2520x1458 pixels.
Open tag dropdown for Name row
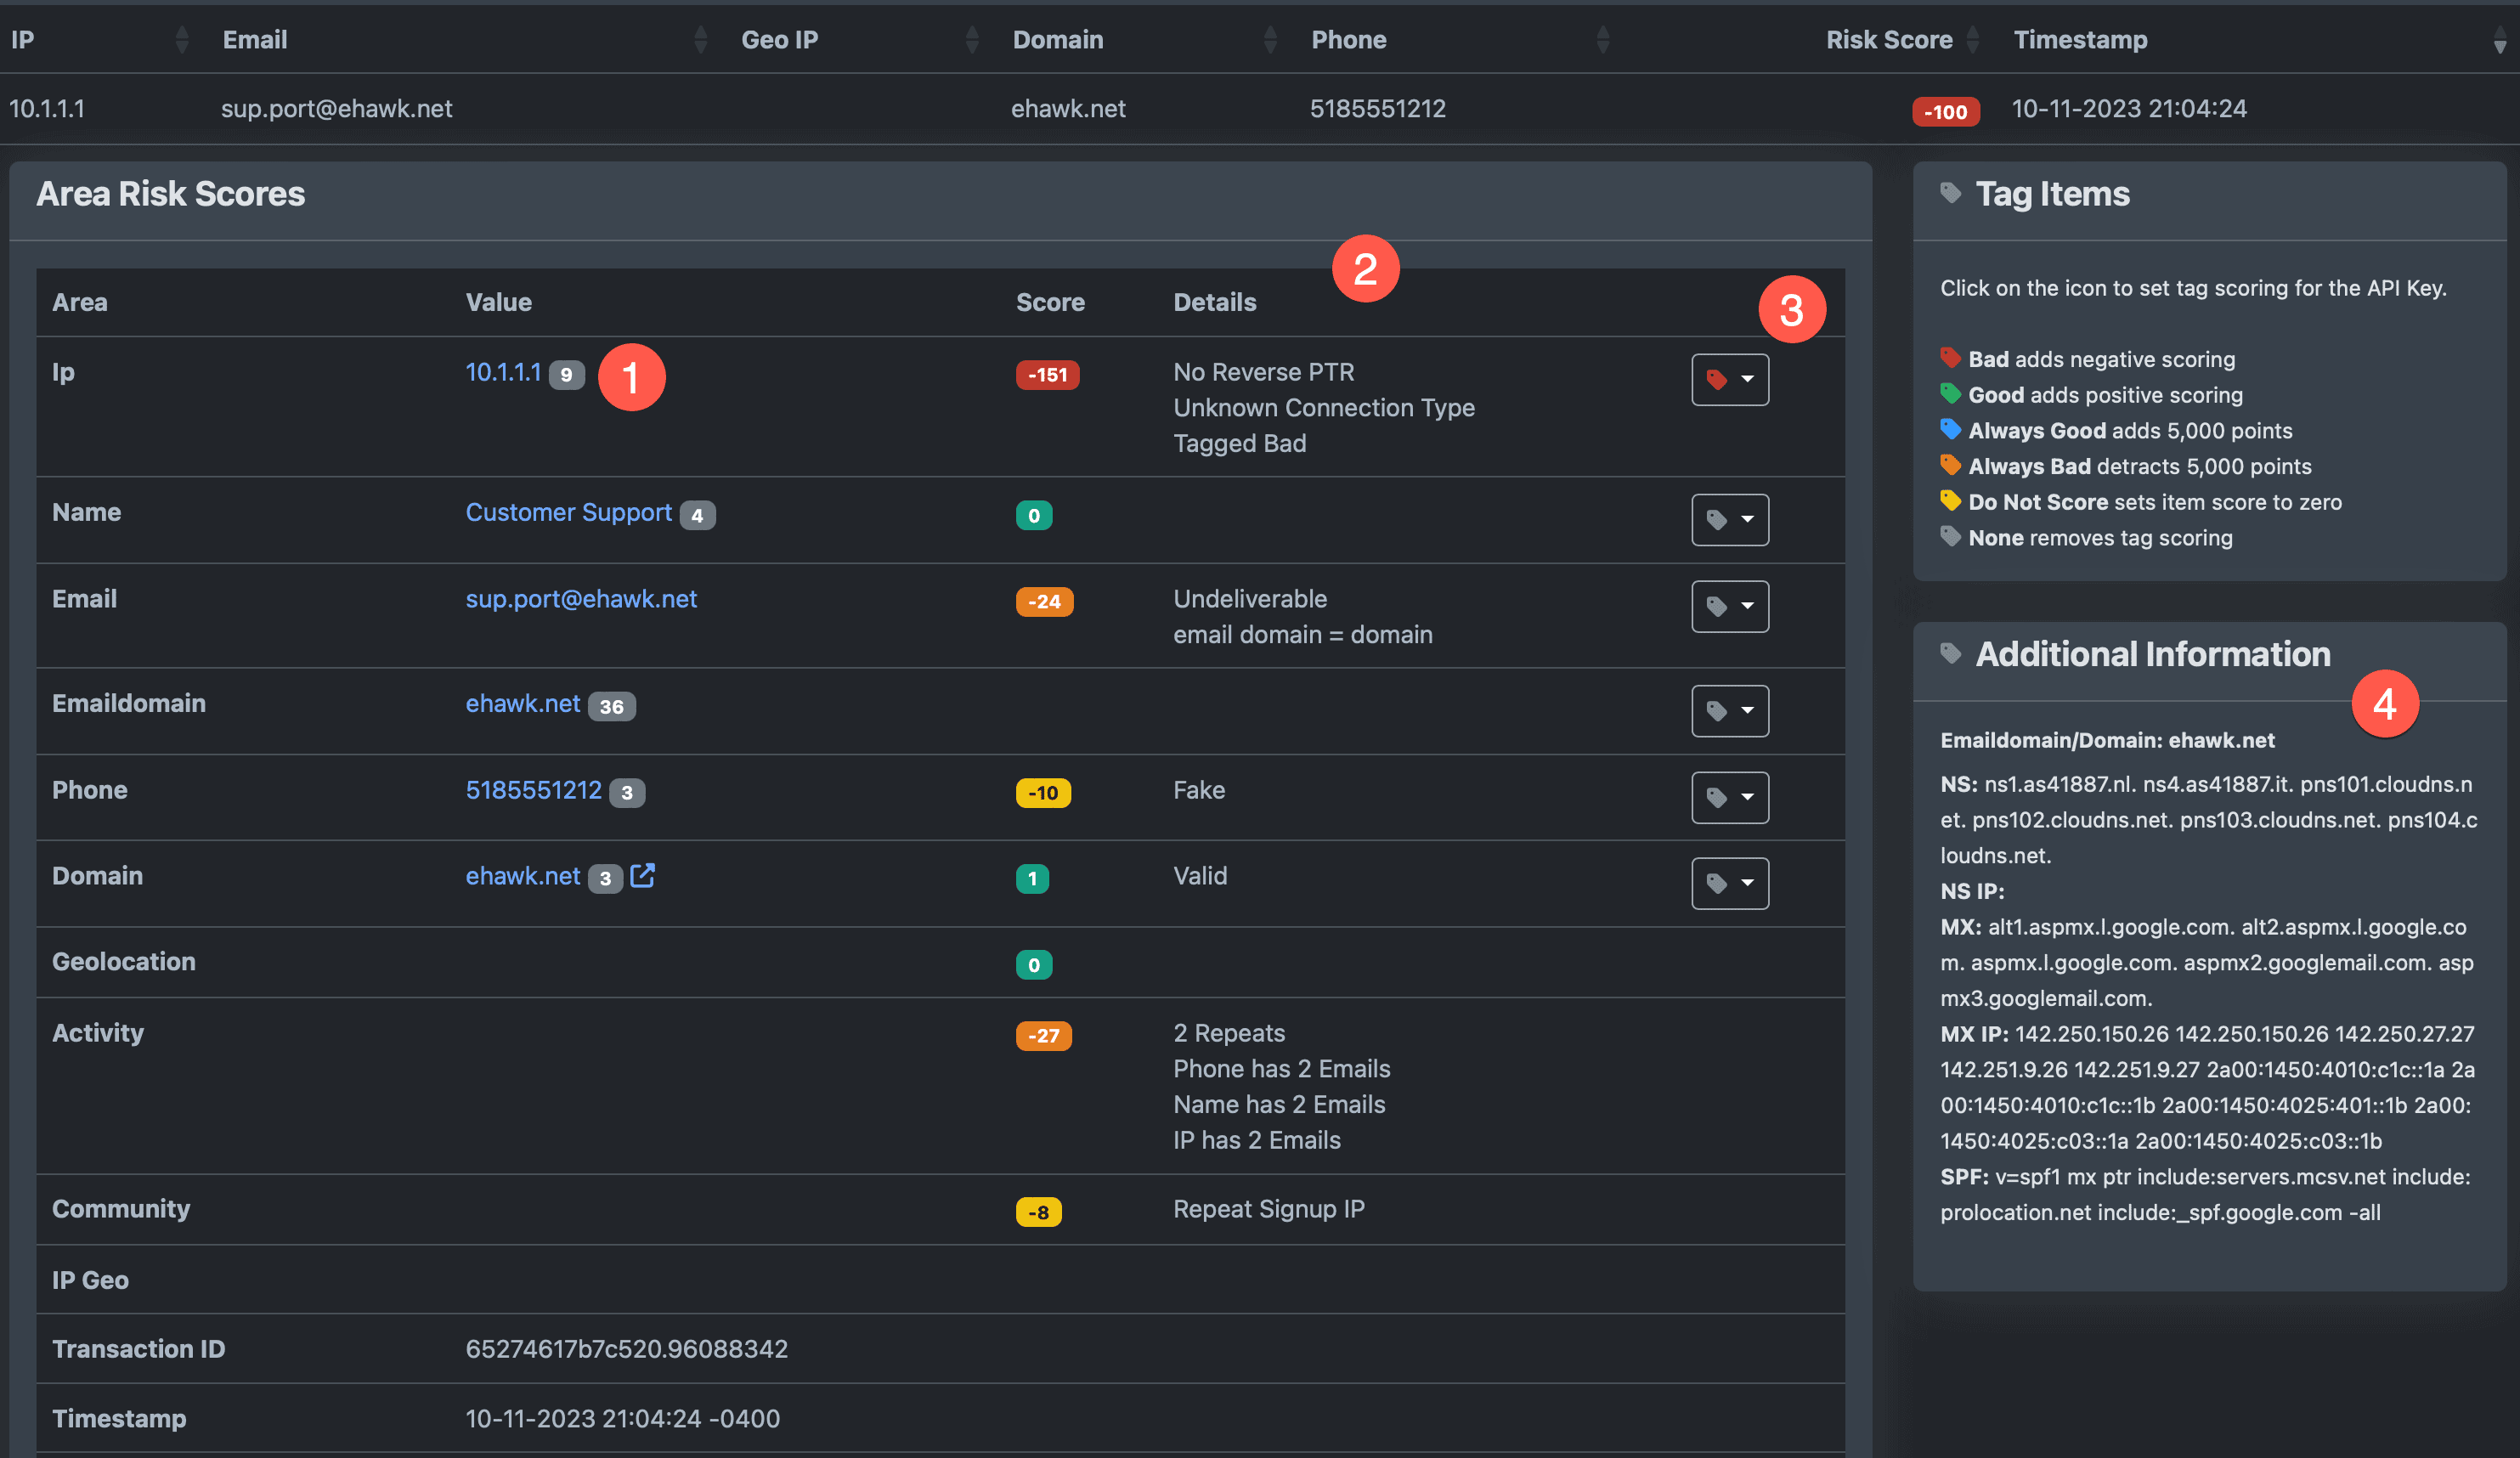point(1729,519)
